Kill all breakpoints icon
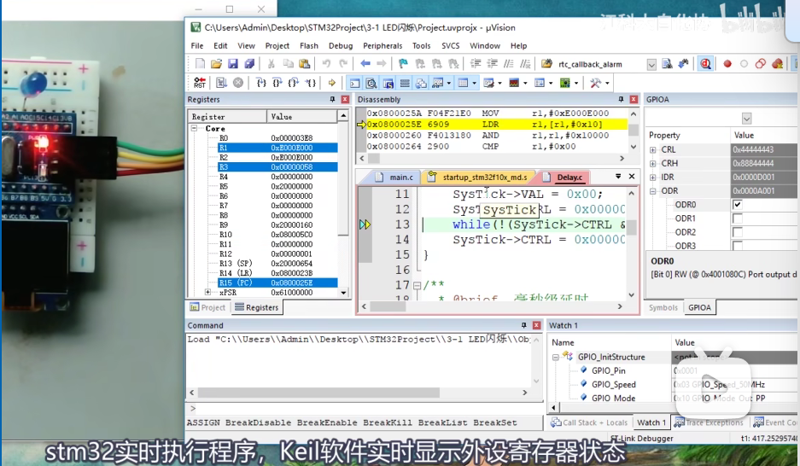 click(x=777, y=64)
